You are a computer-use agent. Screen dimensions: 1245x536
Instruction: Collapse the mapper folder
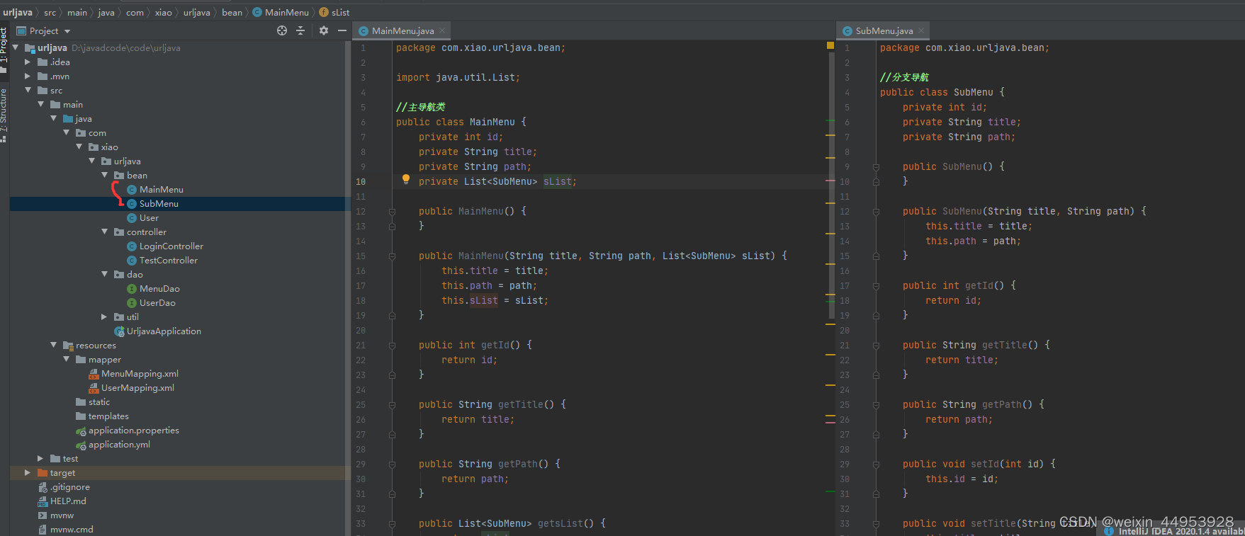(67, 359)
